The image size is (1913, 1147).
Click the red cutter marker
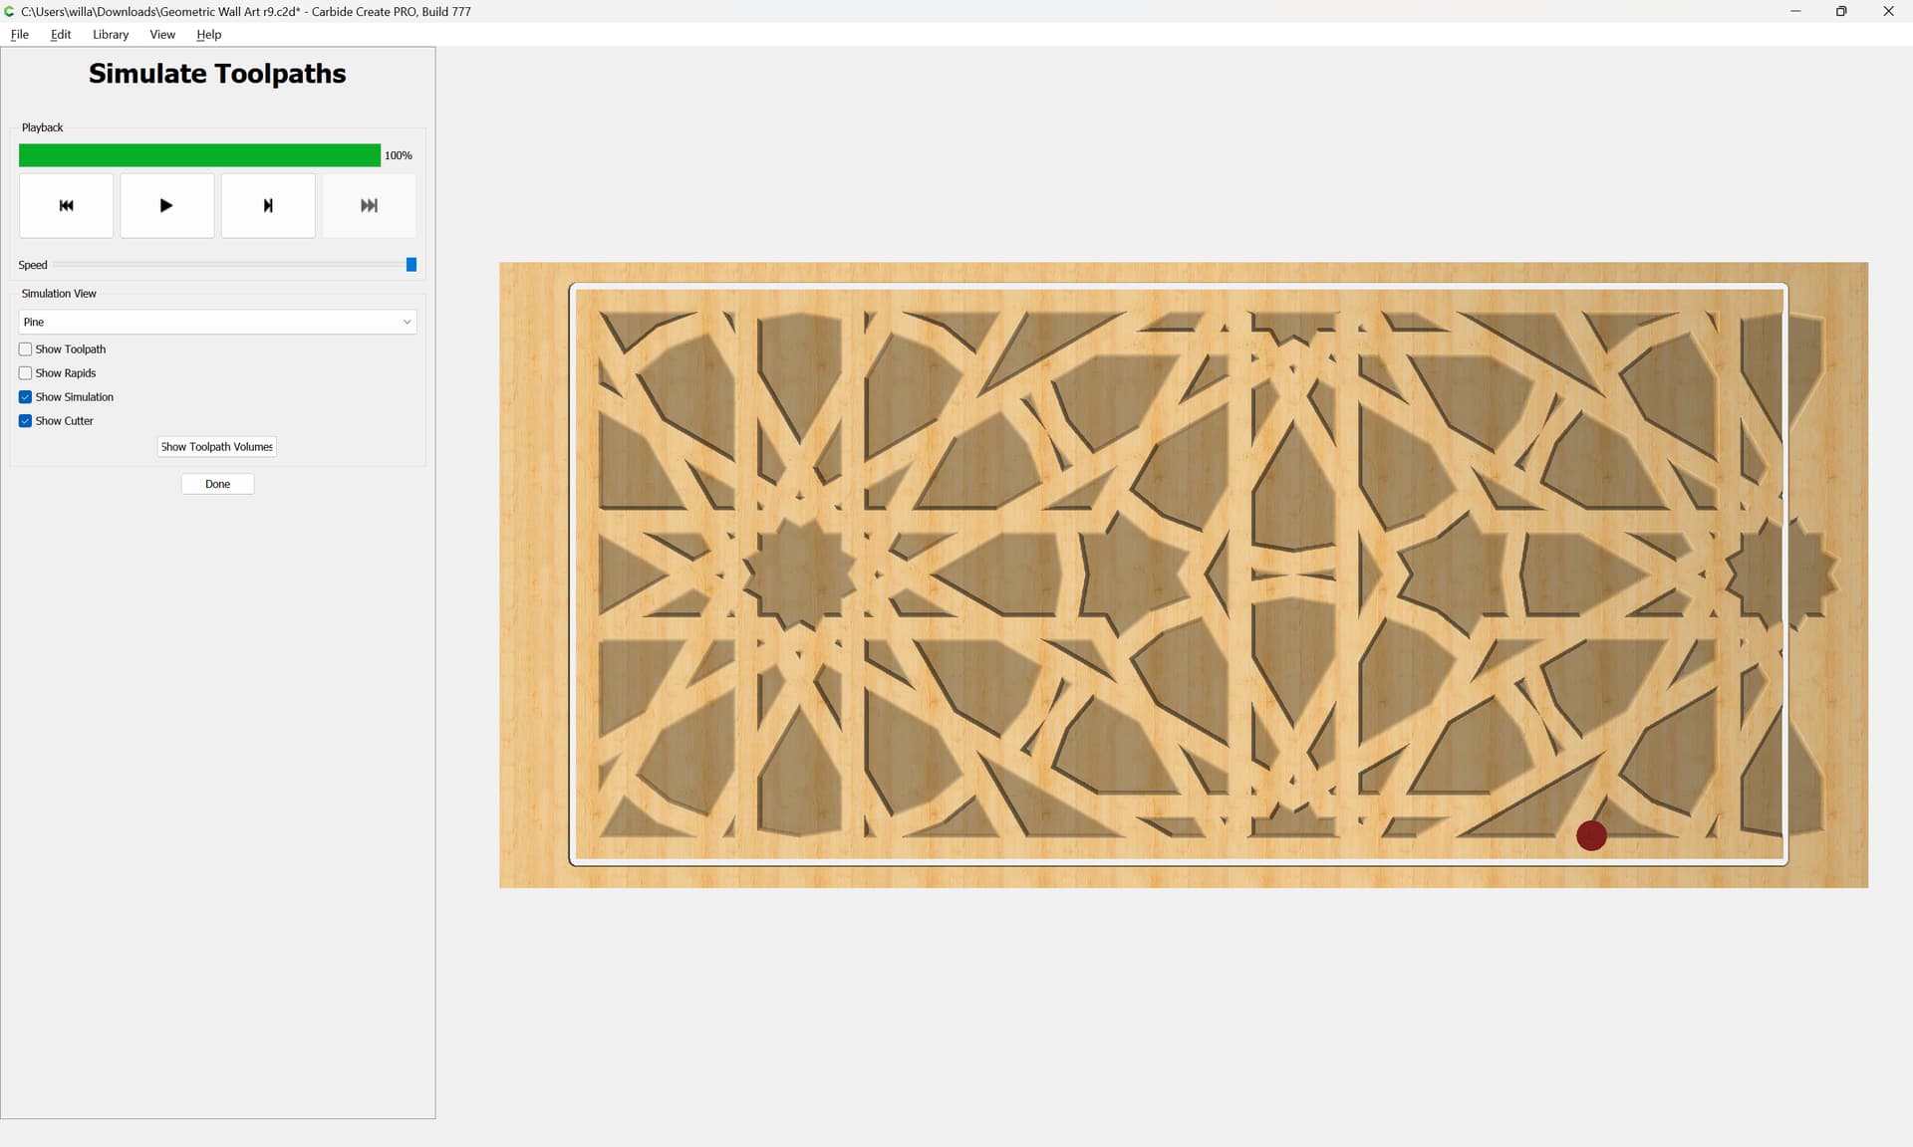point(1591,835)
